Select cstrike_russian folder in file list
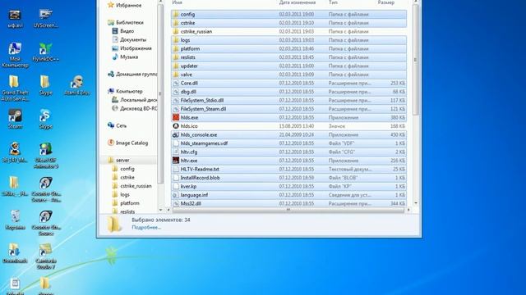This screenshot has width=526, height=295. click(288, 31)
